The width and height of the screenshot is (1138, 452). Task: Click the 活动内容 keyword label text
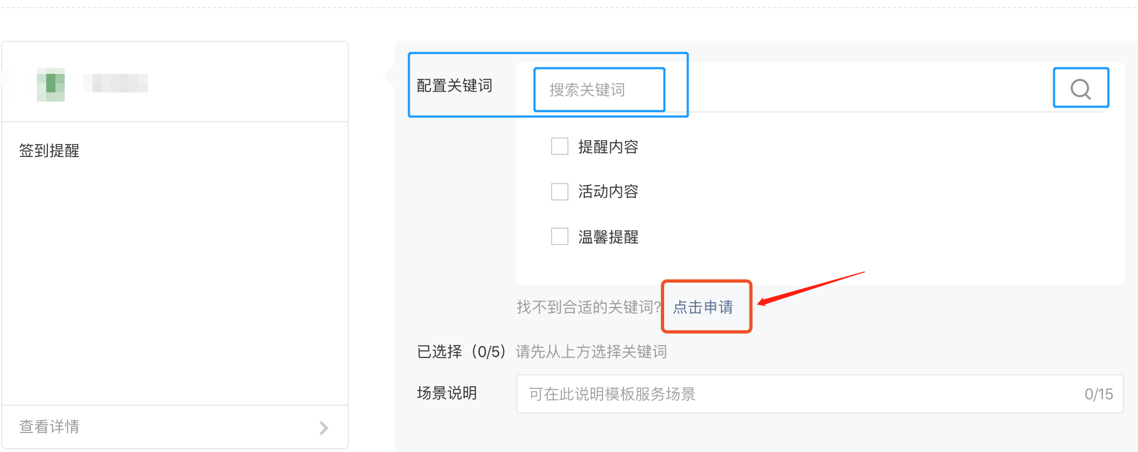pos(608,191)
